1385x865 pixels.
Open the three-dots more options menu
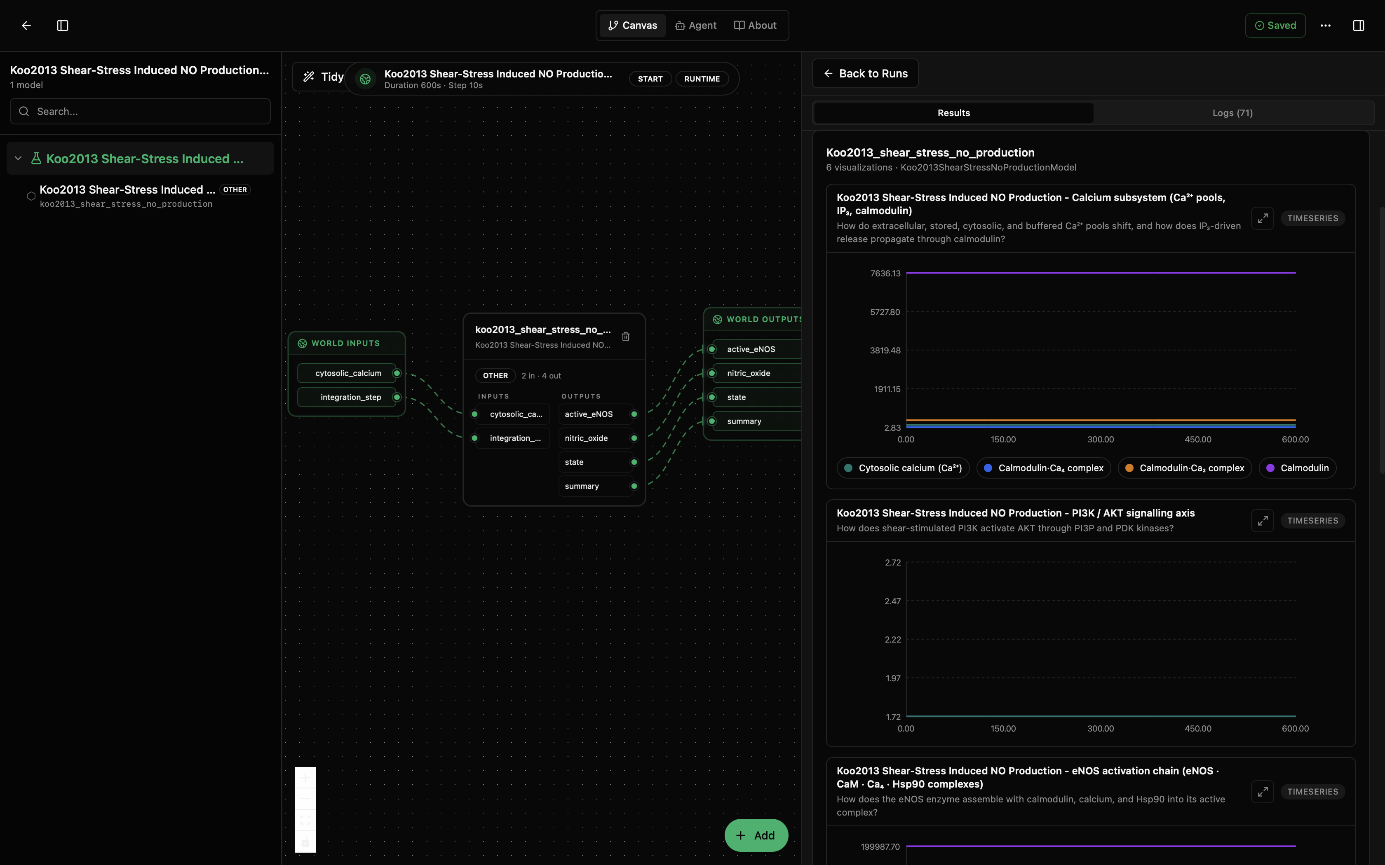[x=1326, y=25]
